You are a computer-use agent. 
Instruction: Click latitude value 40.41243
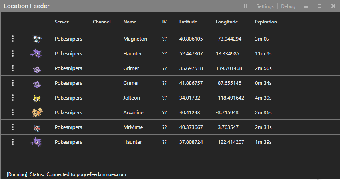tap(189, 113)
